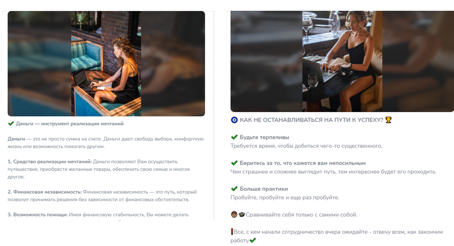Viewport: 454px width, 246px height.
Task: Click the blue target emoji before КАК НЕ ОСТАНАВЛИВАТЬСЯ
Action: click(x=234, y=120)
